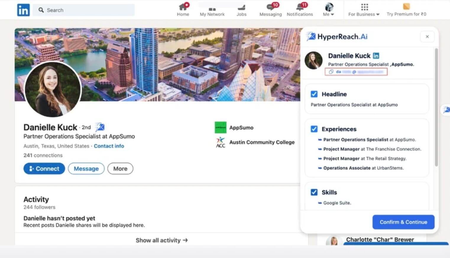Click the Message button
This screenshot has width=450, height=258.
86,169
